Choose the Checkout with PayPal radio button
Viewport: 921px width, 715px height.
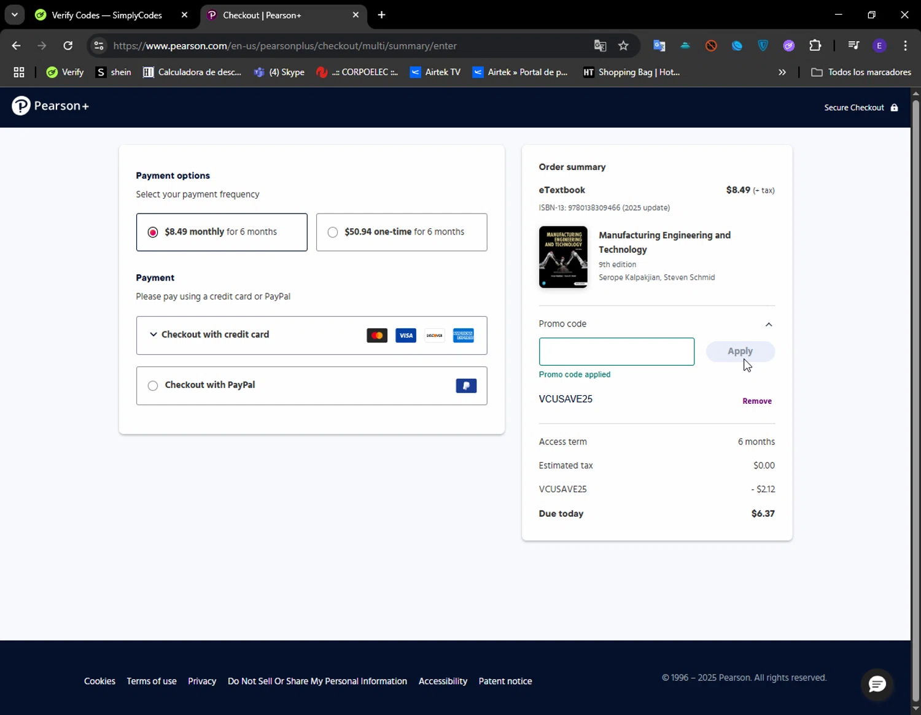[x=153, y=385]
